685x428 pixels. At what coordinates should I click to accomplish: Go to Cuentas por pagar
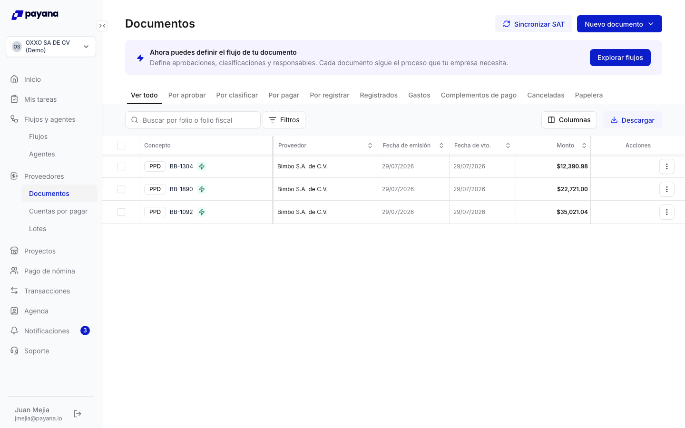tap(59, 211)
